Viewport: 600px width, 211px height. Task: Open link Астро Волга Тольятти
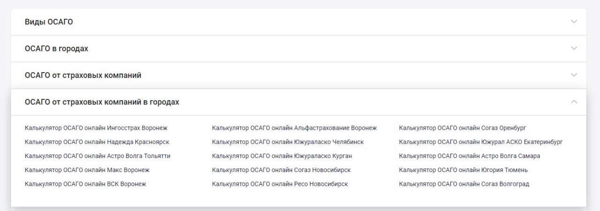point(97,156)
